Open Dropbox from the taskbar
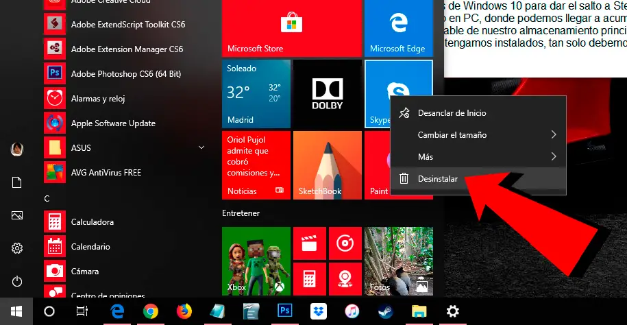Viewport: 627px width, 325px height. (319, 311)
